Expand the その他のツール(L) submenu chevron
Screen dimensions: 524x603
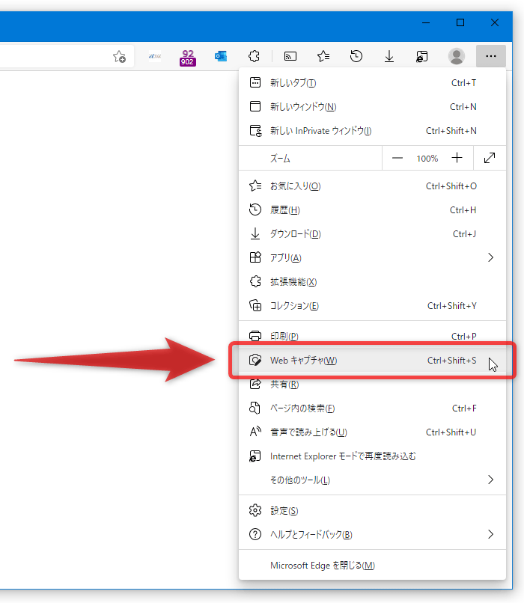point(490,480)
